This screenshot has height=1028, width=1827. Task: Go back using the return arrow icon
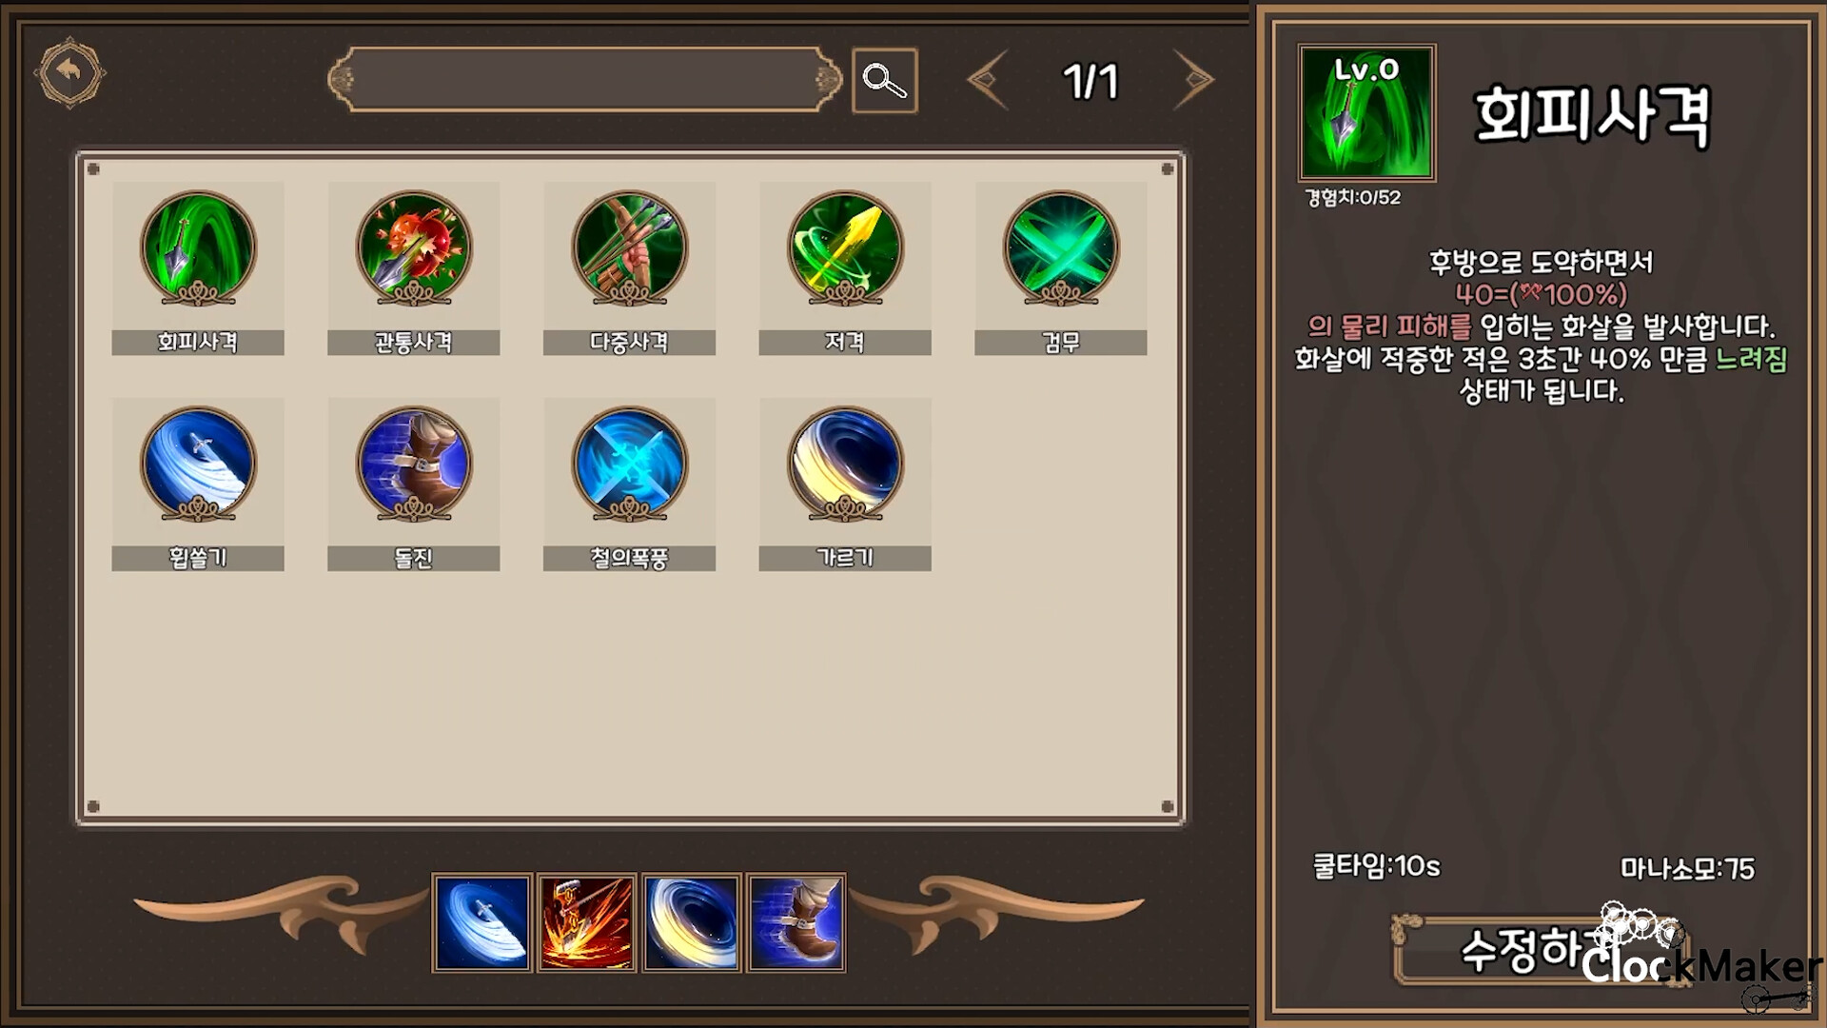pos(69,72)
